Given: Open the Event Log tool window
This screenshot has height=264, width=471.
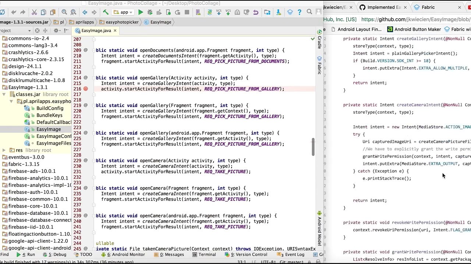Looking at the screenshot, I should click(291, 254).
